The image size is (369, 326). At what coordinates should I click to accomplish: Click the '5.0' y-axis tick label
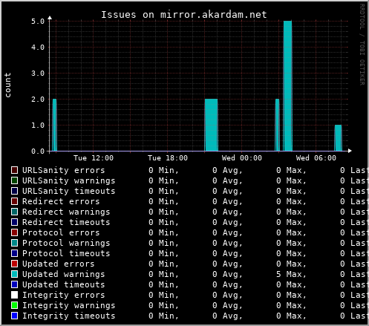point(38,22)
